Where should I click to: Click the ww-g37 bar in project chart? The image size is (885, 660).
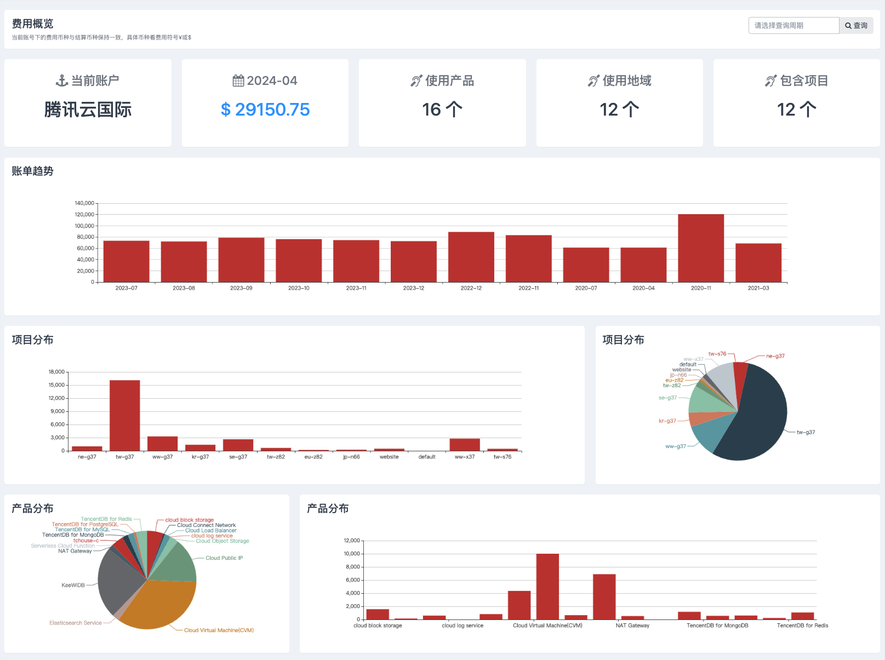[x=163, y=444]
